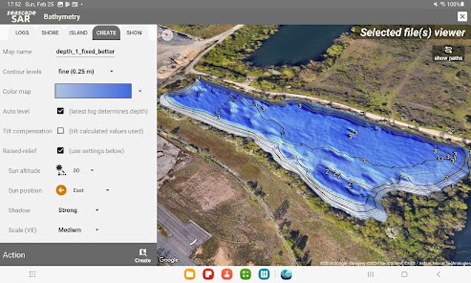This screenshot has width=471, height=283.
Task: Open the green calculator app in taskbar
Action: click(x=246, y=274)
